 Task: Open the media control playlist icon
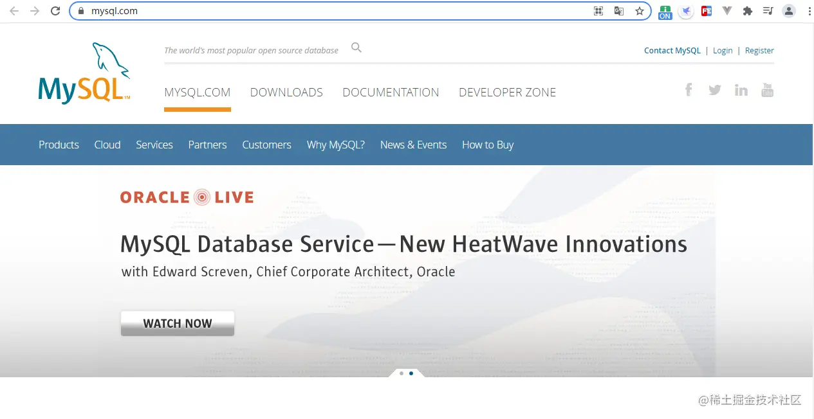click(x=768, y=11)
